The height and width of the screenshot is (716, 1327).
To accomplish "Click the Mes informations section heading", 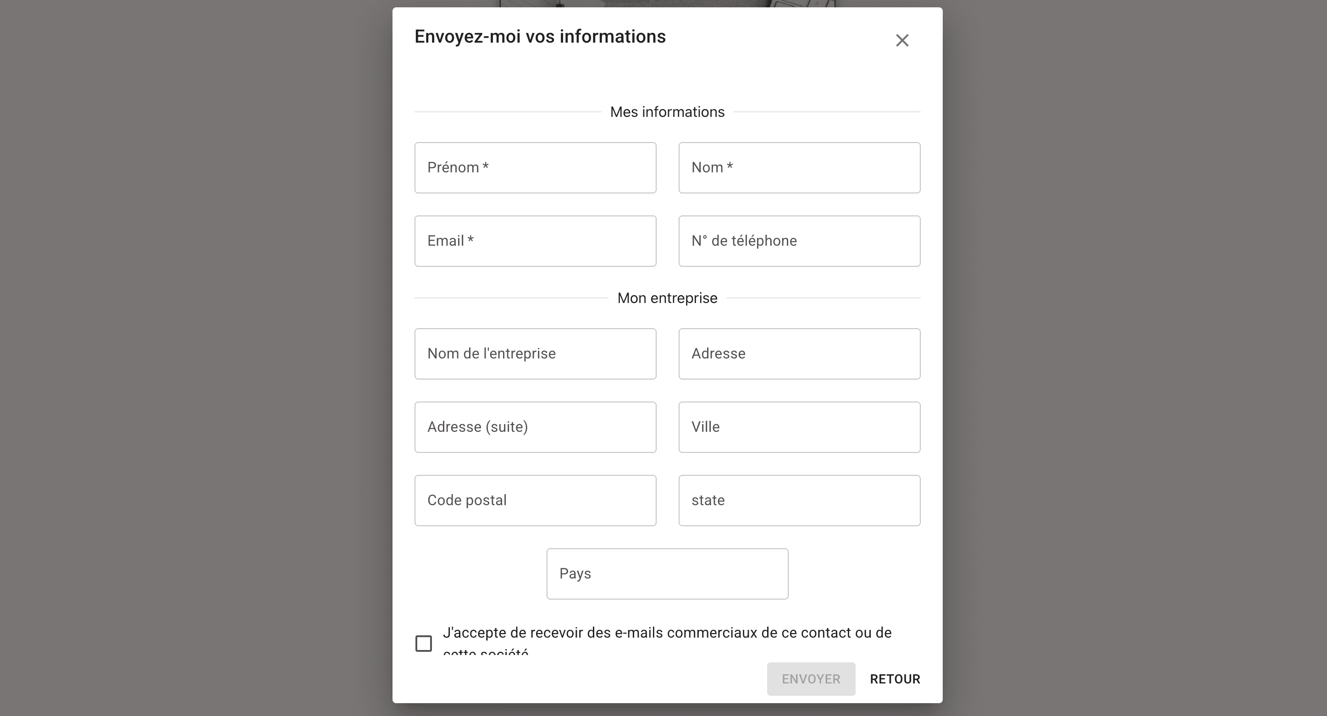I will pos(667,112).
